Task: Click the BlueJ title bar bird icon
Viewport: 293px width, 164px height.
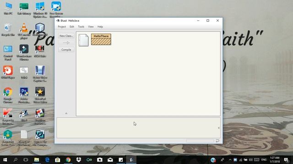Action: 58,20
